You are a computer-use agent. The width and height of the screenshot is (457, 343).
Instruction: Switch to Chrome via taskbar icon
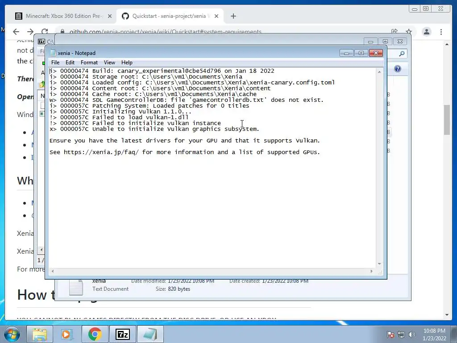[95, 334]
